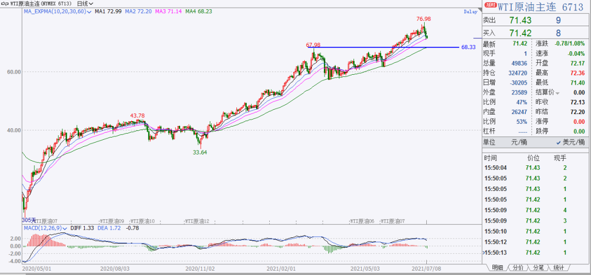Open the 日线 period dropdown

tap(85, 3)
